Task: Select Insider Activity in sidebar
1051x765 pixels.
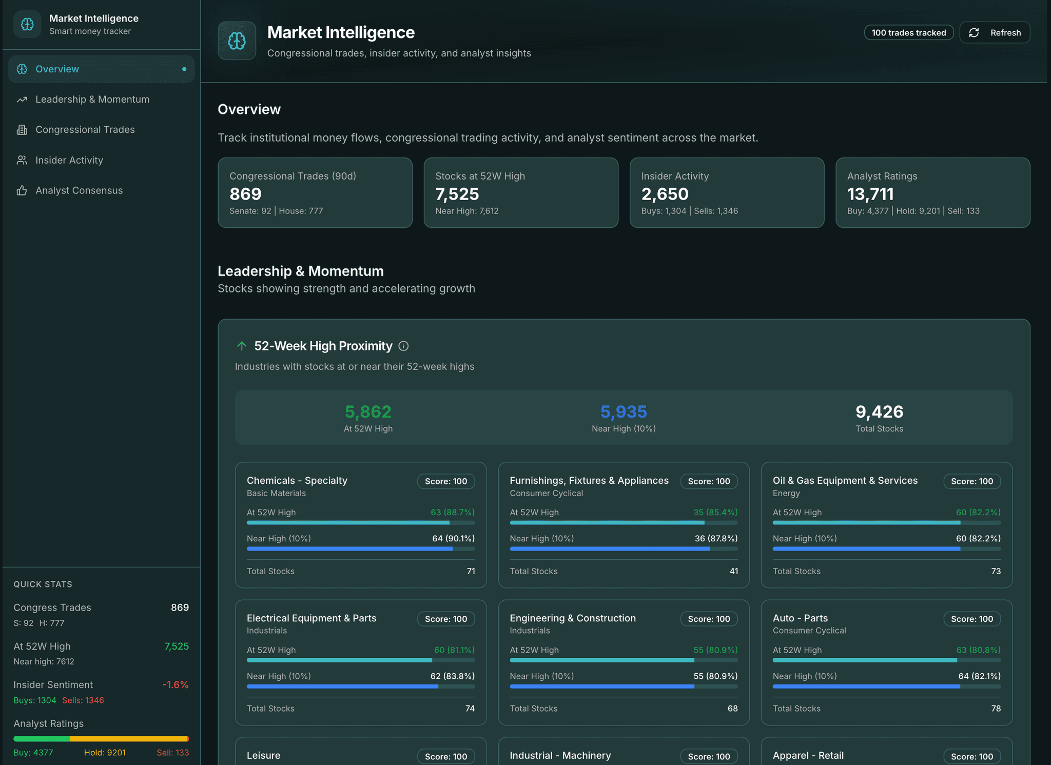Action: click(102, 160)
